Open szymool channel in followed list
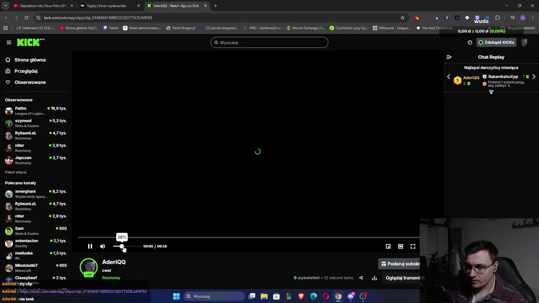The image size is (539, 303). pyautogui.click(x=36, y=123)
